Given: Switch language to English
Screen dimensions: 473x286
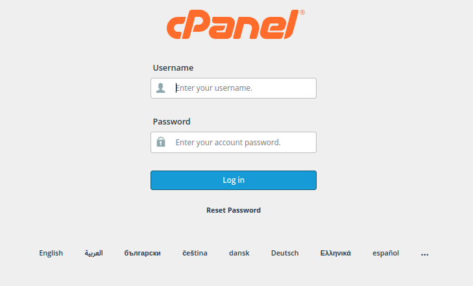Looking at the screenshot, I should pos(51,253).
